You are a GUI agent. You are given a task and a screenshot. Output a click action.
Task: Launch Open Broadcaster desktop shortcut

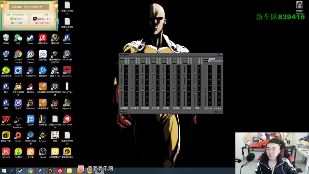click(x=18, y=122)
